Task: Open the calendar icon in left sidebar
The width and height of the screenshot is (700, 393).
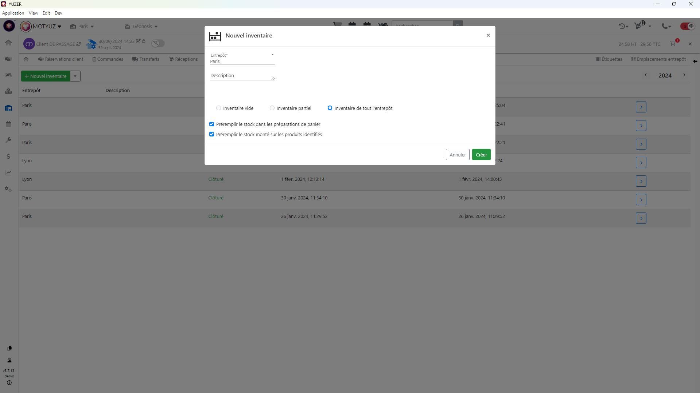Action: pyautogui.click(x=8, y=124)
